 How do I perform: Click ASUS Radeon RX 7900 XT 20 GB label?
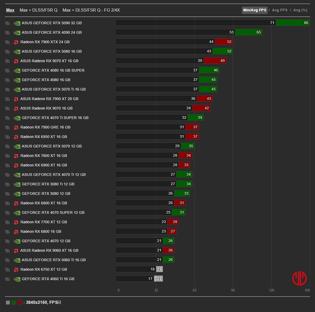[x=49, y=99]
